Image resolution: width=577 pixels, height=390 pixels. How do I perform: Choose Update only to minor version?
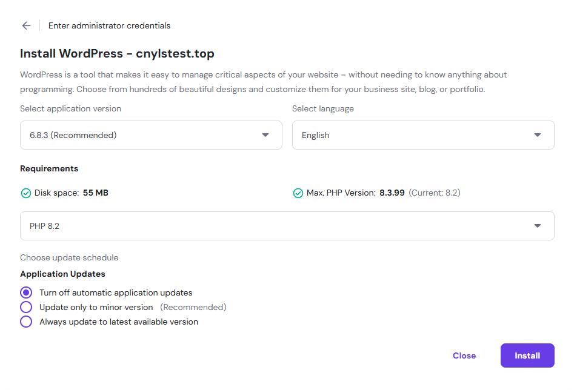26,307
